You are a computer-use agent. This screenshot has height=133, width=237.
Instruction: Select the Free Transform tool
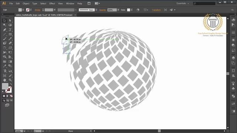10,52
